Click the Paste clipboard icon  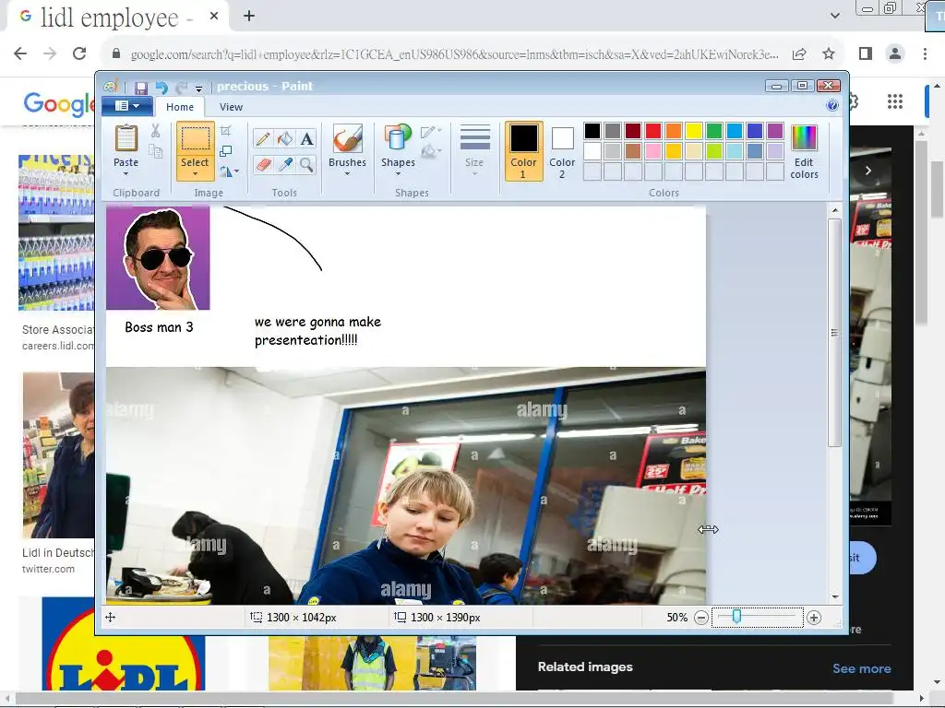coord(126,139)
